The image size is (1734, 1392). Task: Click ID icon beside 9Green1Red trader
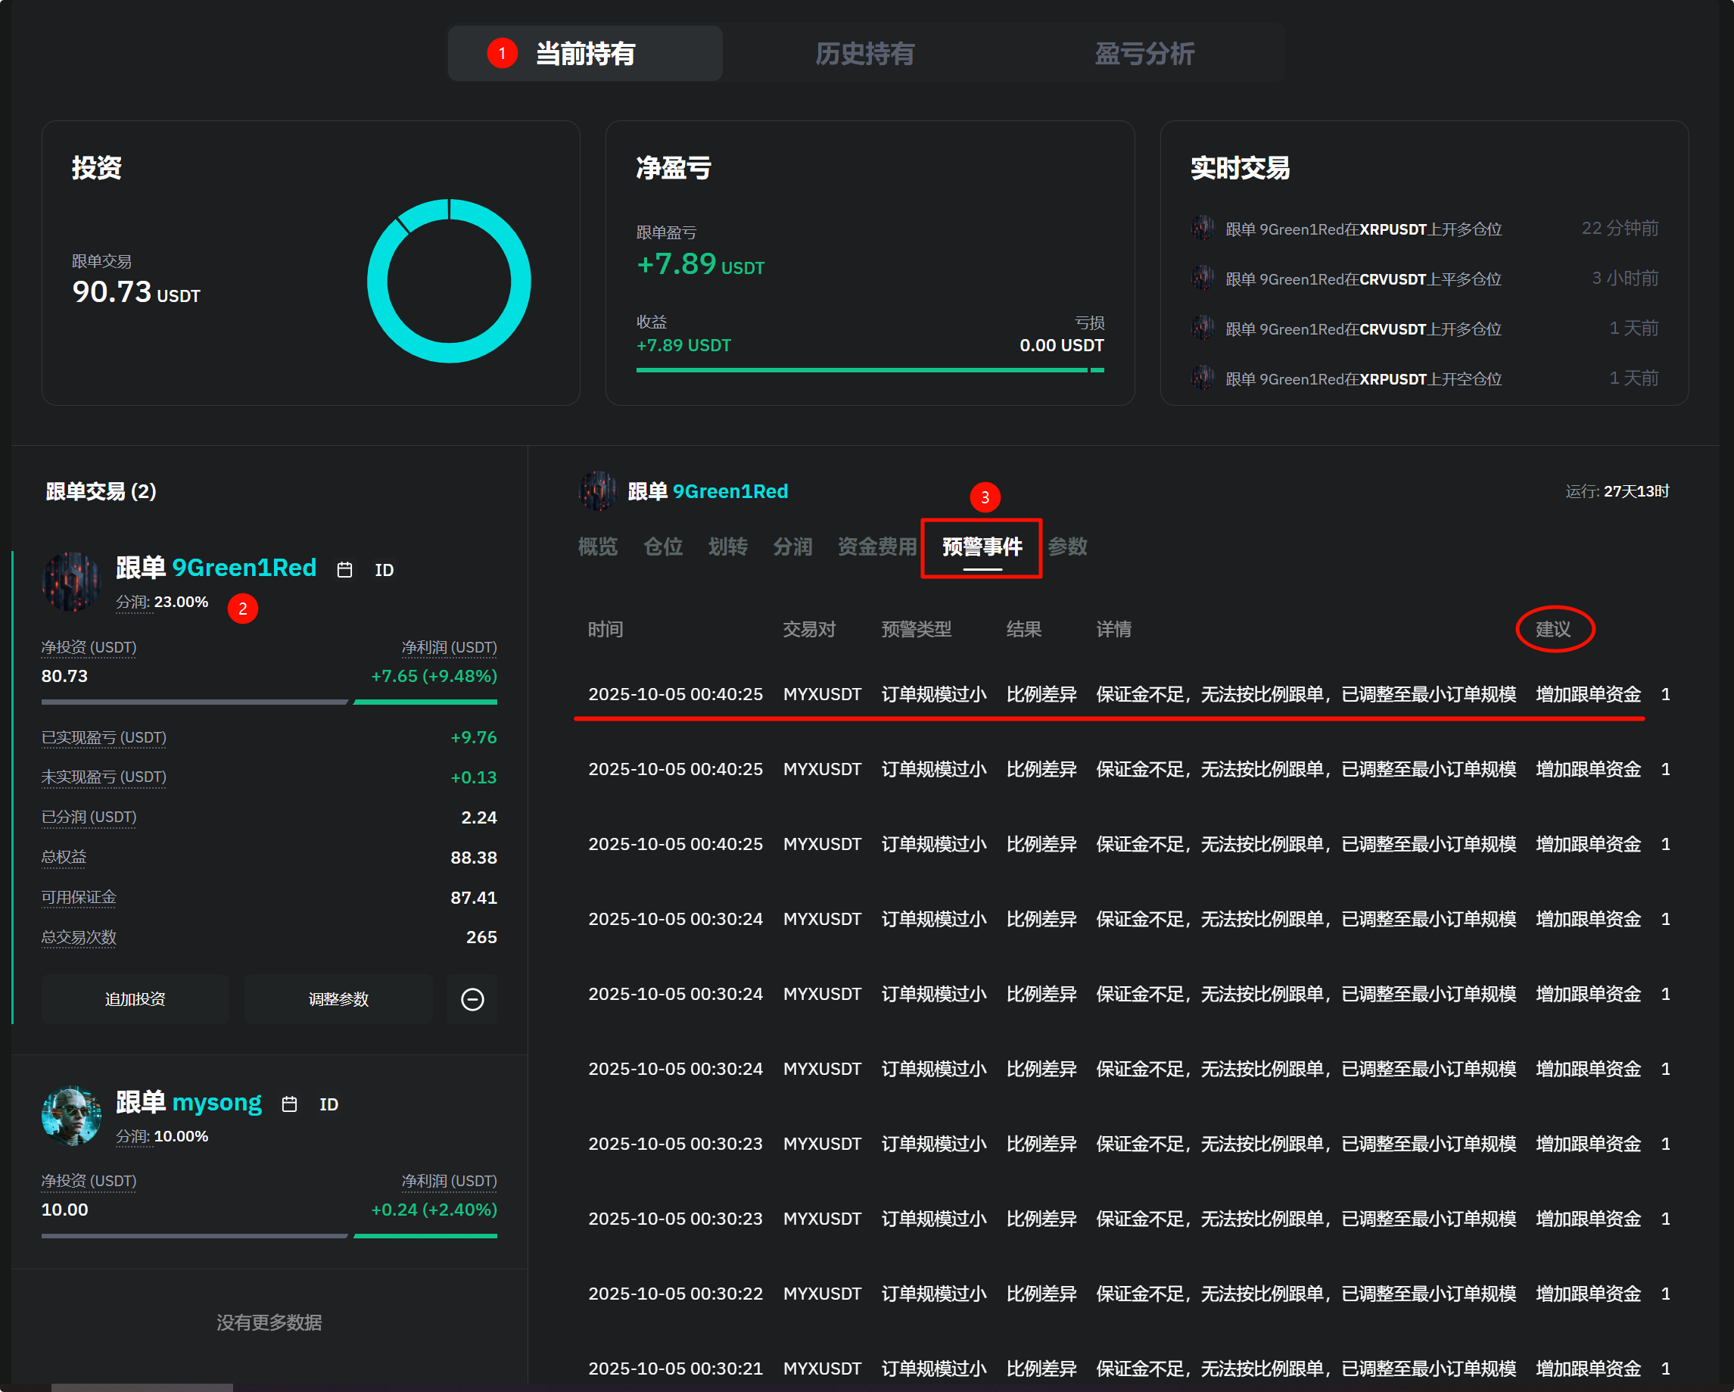[384, 570]
